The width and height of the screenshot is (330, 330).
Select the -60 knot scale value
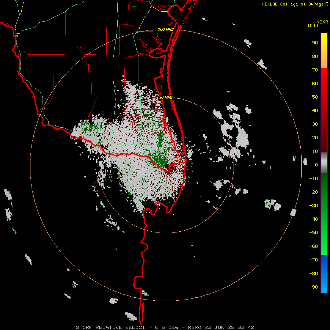pyautogui.click(x=313, y=246)
